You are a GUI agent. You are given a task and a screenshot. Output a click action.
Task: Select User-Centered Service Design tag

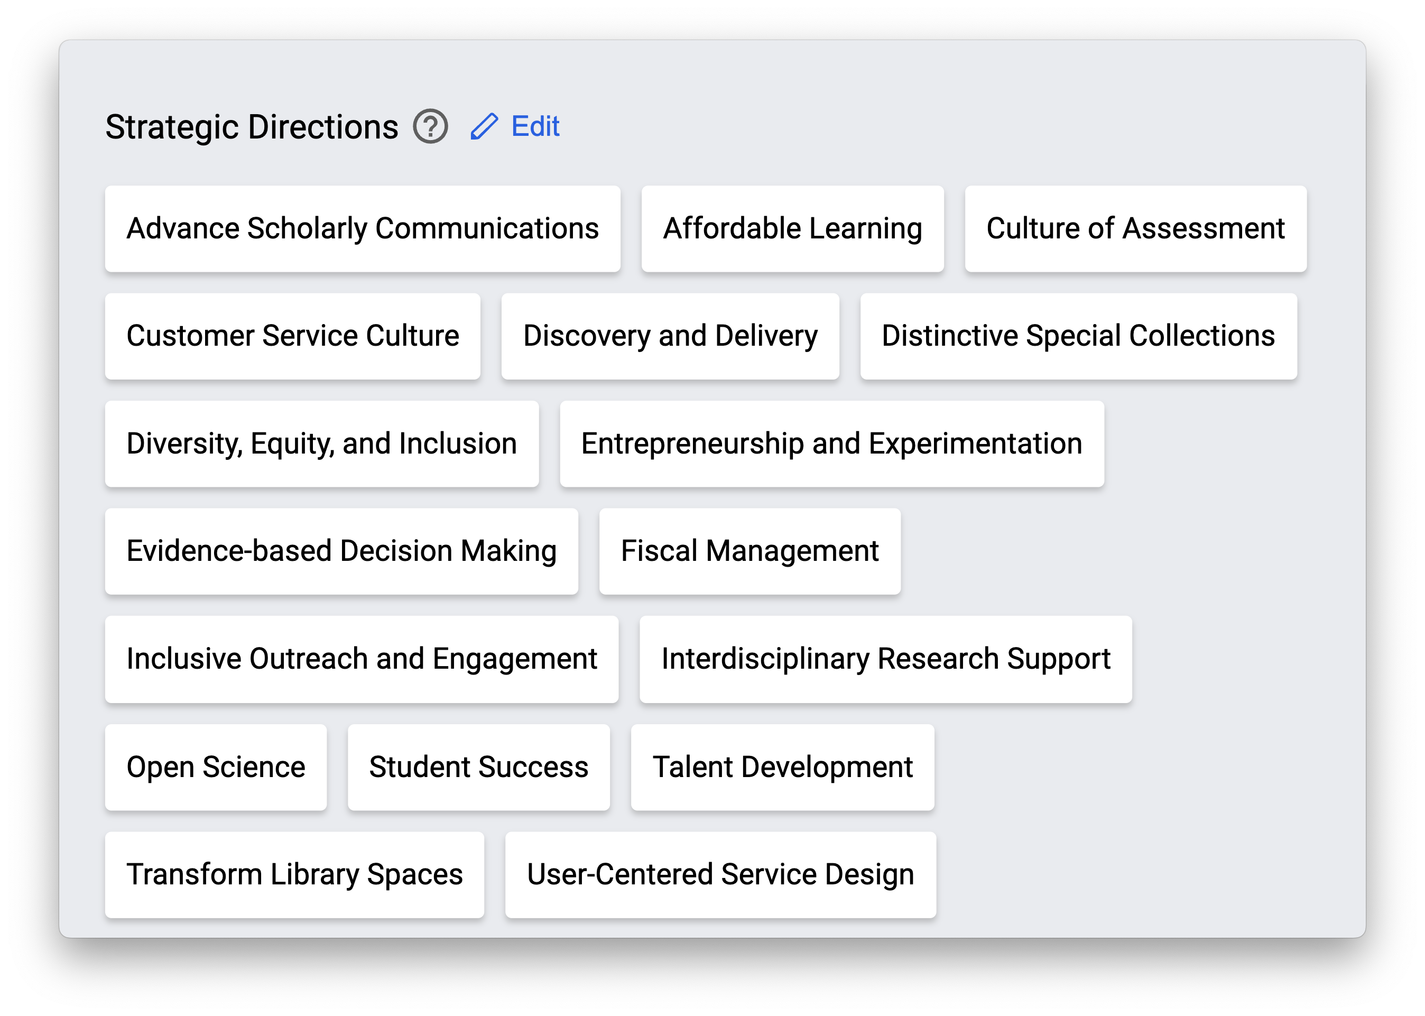pyautogui.click(x=720, y=875)
